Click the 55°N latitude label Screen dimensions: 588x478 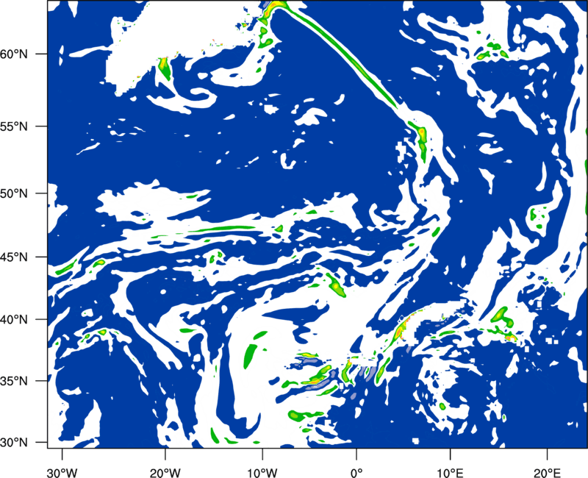click(14, 126)
